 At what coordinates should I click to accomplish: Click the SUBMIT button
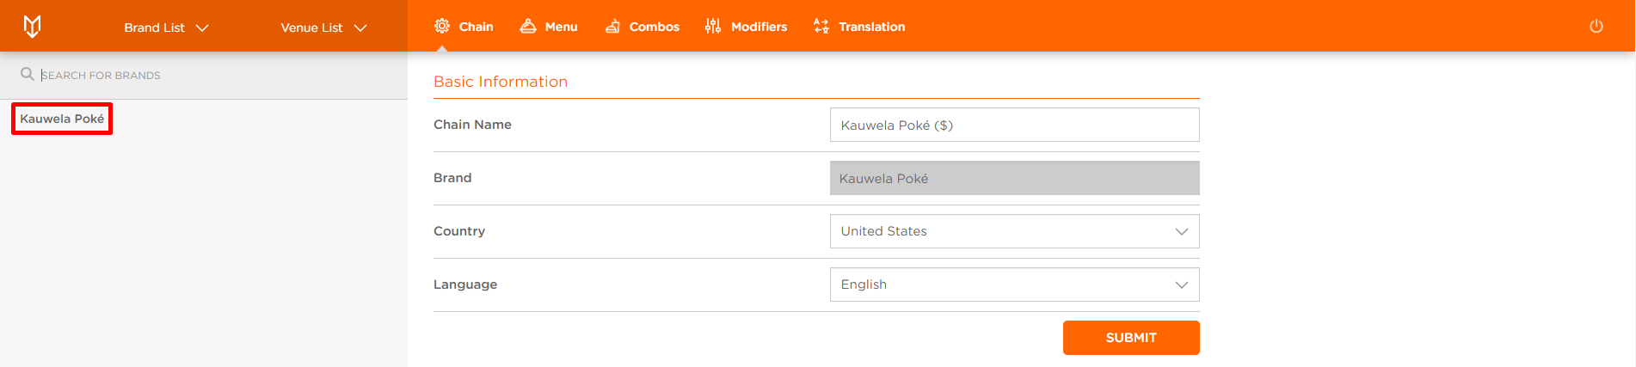click(x=1131, y=338)
